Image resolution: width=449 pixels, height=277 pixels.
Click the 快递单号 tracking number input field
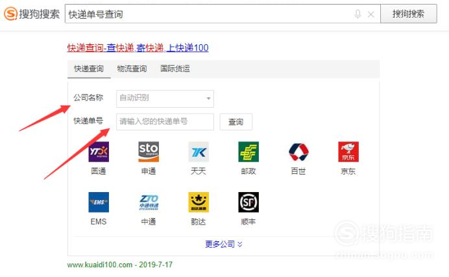coord(165,121)
